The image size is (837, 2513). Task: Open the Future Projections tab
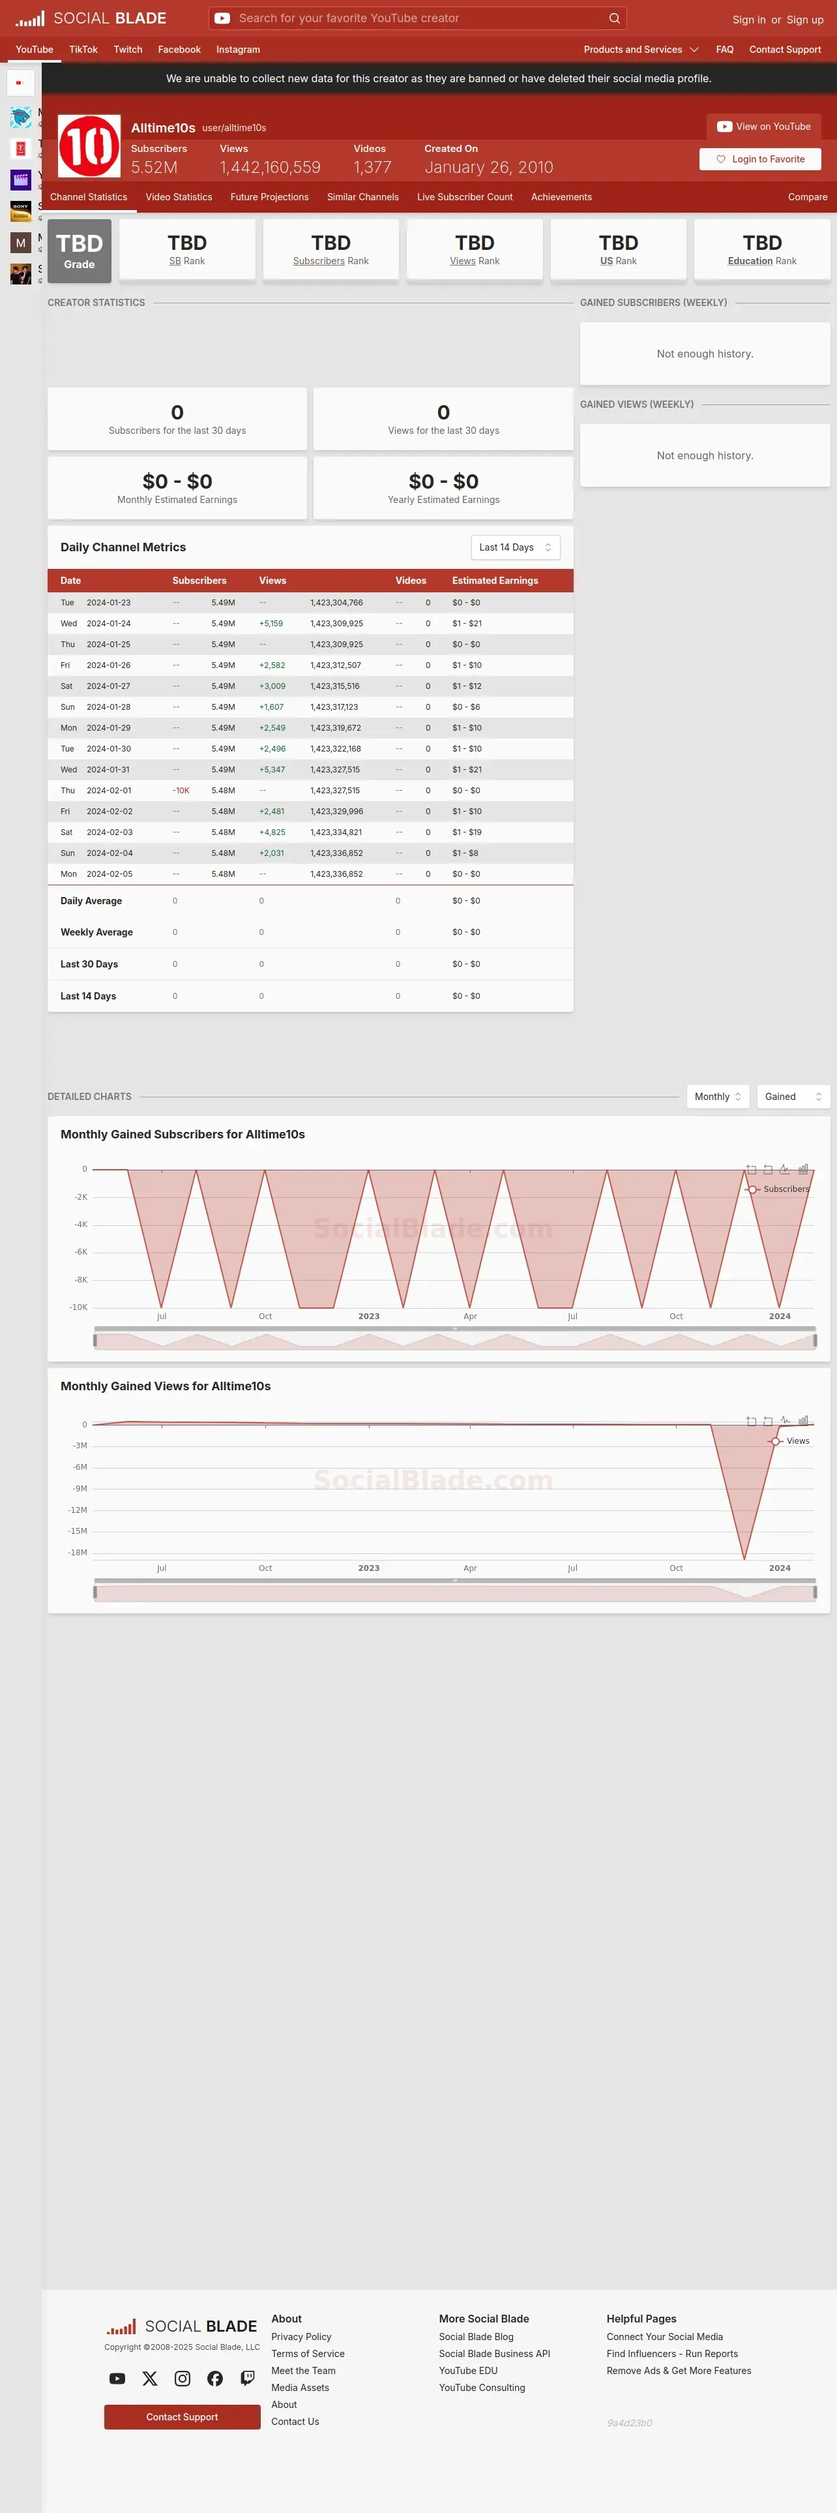tap(269, 197)
